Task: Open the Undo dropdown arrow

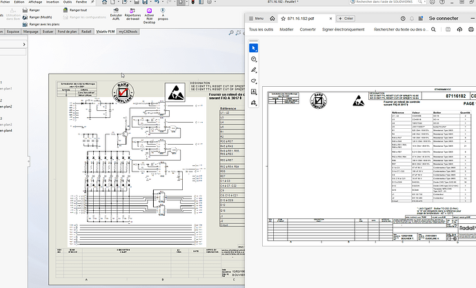Action: click(161, 2)
